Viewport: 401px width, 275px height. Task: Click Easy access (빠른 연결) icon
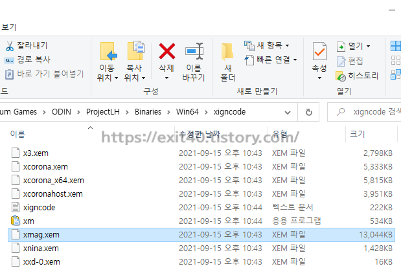(249, 60)
